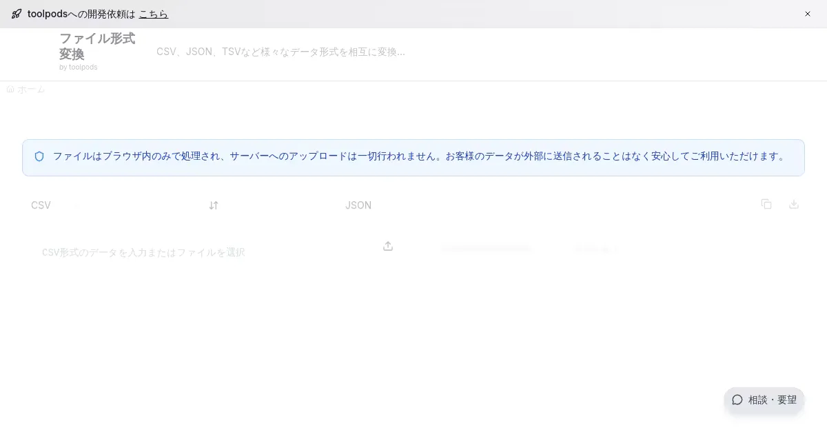Dismiss the toolpods announcement banner
This screenshot has height=434, width=827.
point(808,14)
